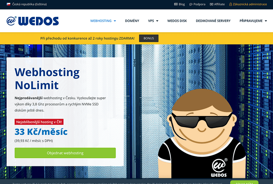Open the Blog link
Viewport: 273px width, 184px height.
click(x=179, y=4)
